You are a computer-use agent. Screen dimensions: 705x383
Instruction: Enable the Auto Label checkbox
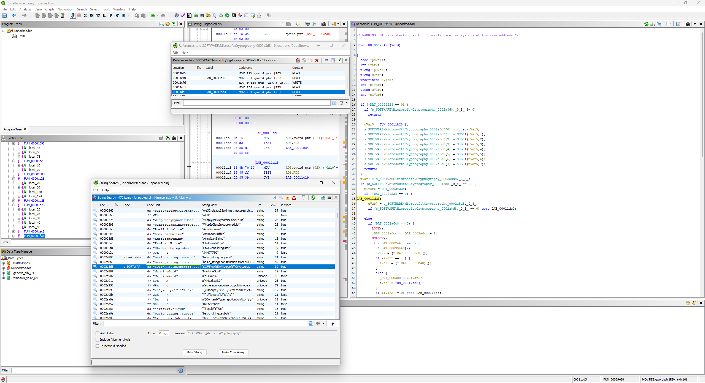97,333
